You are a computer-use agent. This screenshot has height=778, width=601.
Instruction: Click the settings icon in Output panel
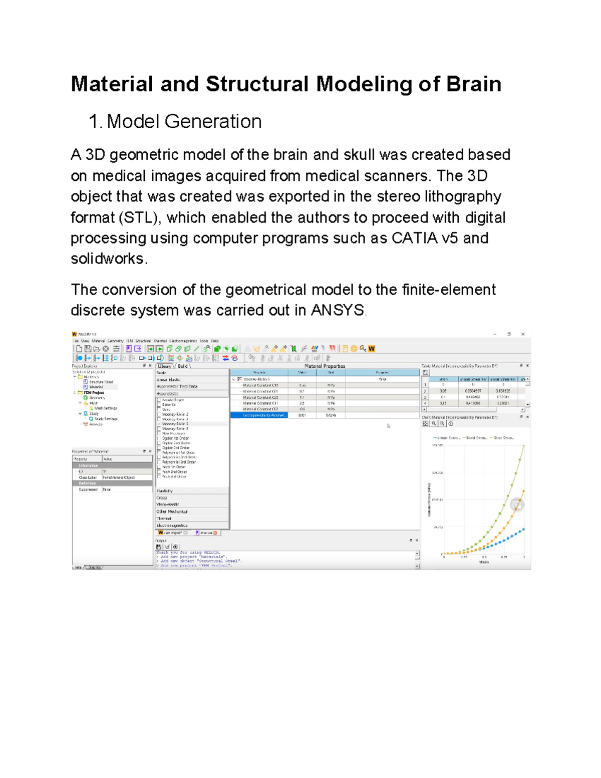[x=176, y=546]
